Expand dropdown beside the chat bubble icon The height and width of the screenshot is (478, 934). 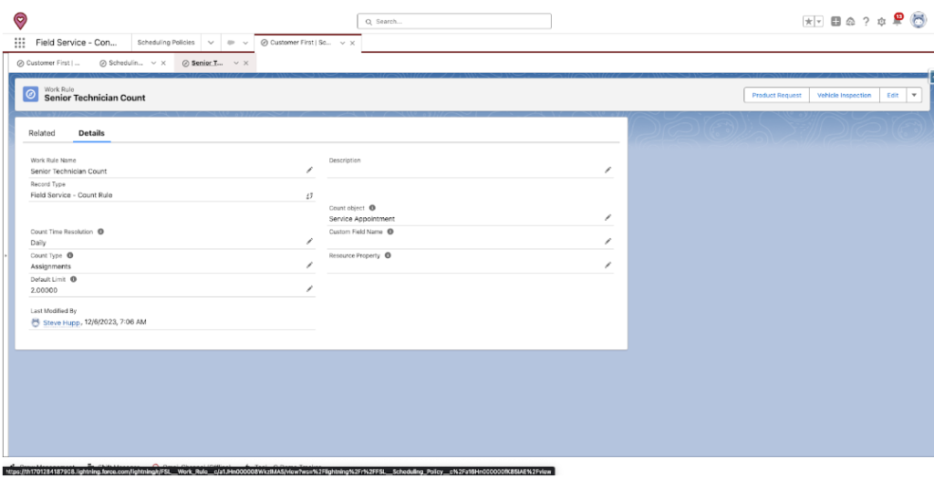[244, 43]
